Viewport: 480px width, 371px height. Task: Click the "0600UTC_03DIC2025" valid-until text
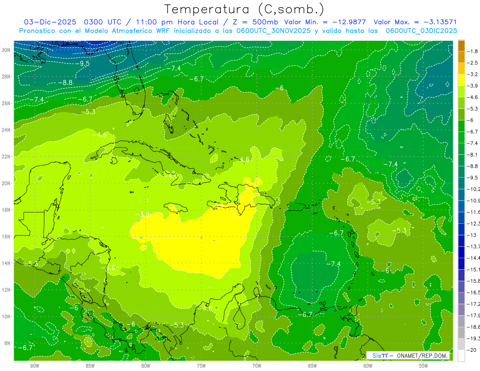[x=421, y=31]
